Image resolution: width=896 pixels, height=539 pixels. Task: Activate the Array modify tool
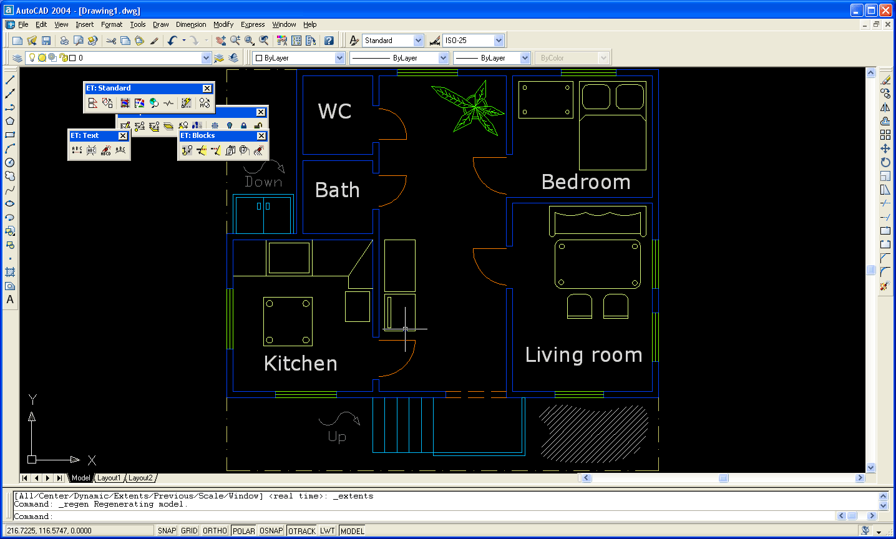click(x=885, y=135)
